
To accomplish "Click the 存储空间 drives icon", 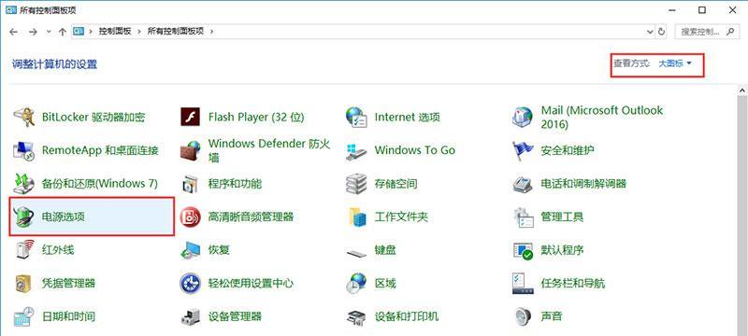I will click(x=356, y=184).
